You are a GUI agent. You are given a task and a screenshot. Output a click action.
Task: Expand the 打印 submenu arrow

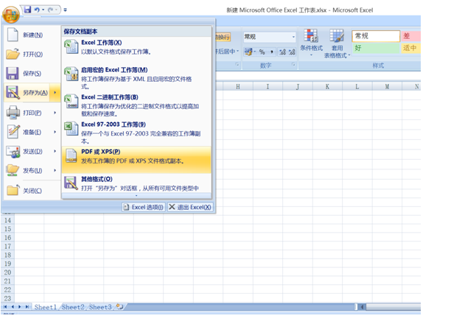click(x=55, y=113)
